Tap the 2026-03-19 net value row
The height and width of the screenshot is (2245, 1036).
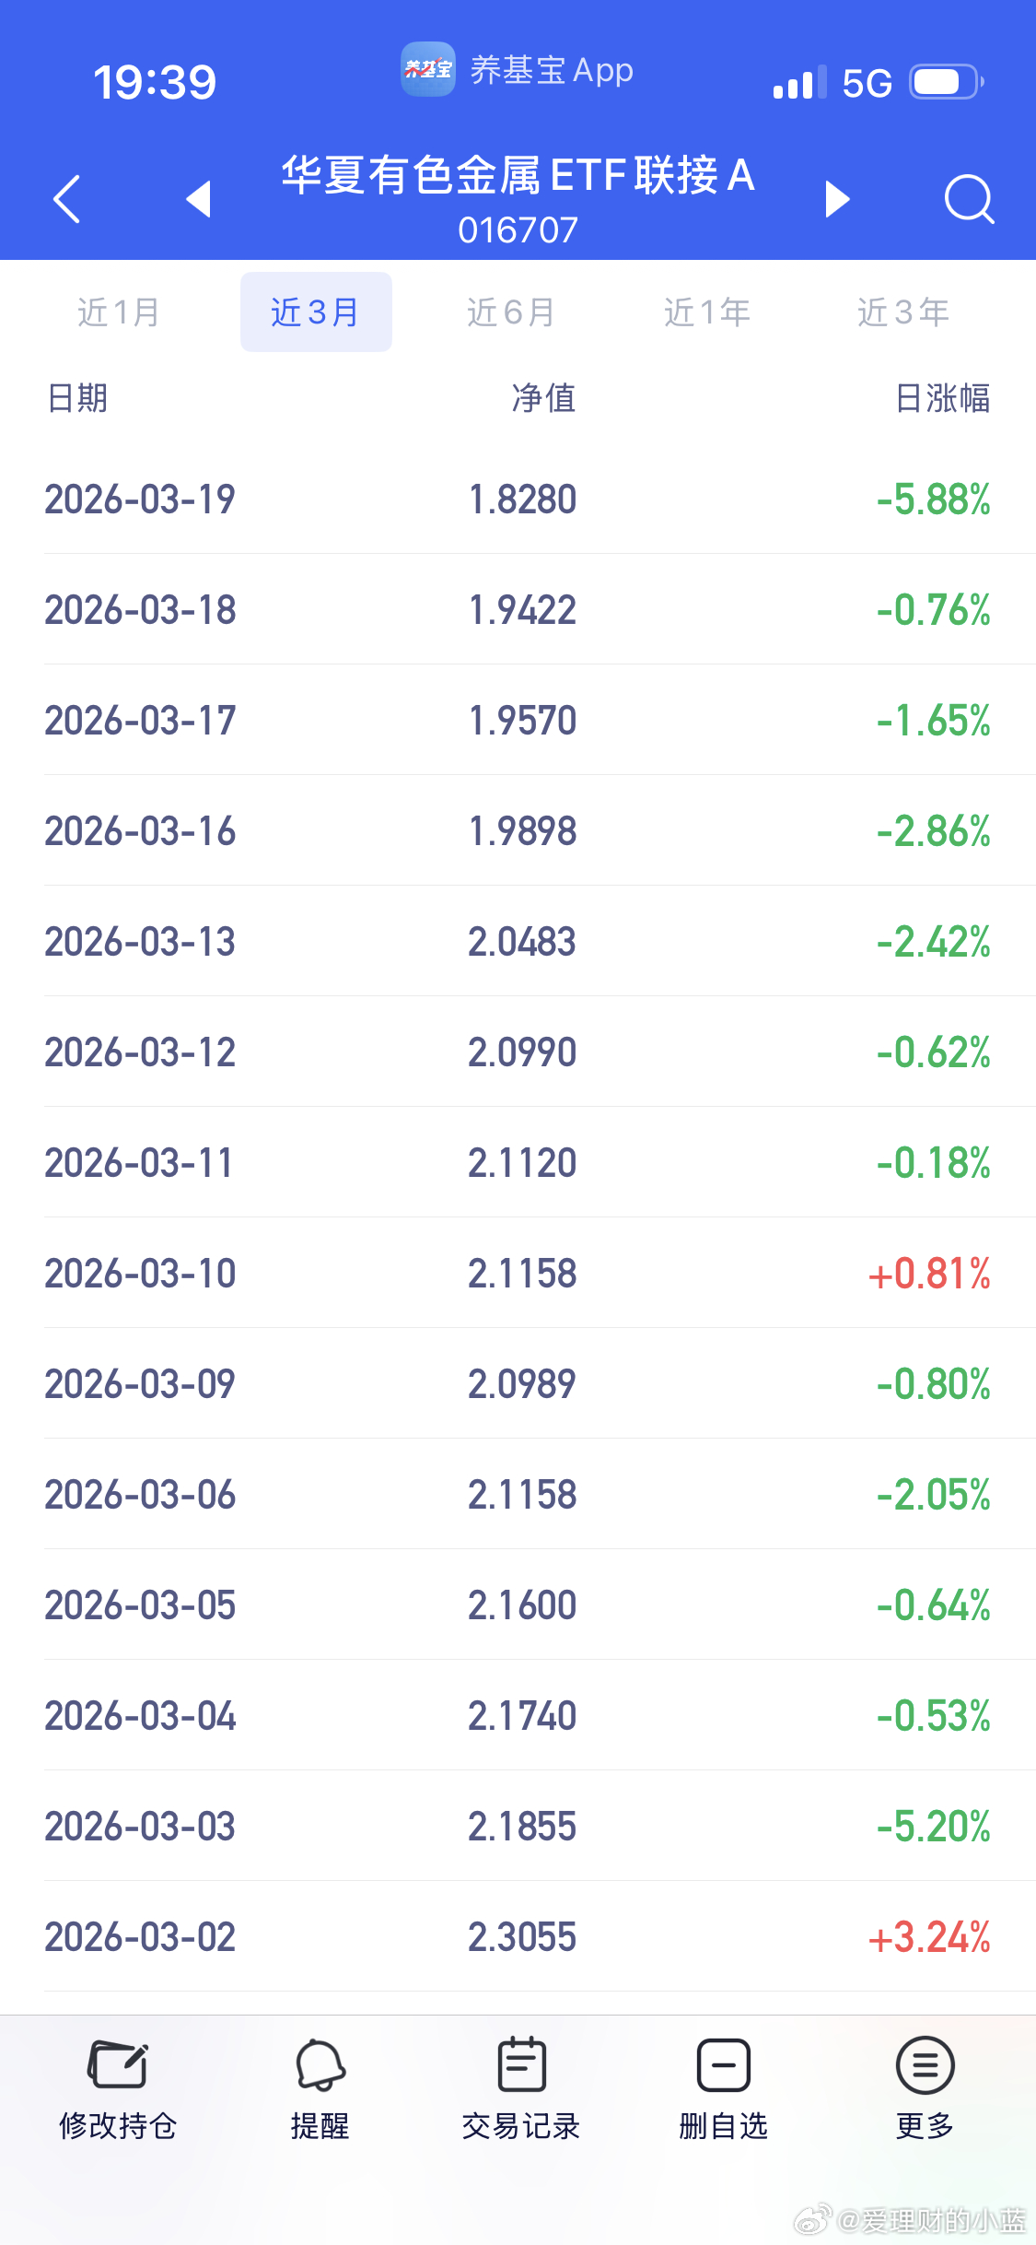coord(518,500)
